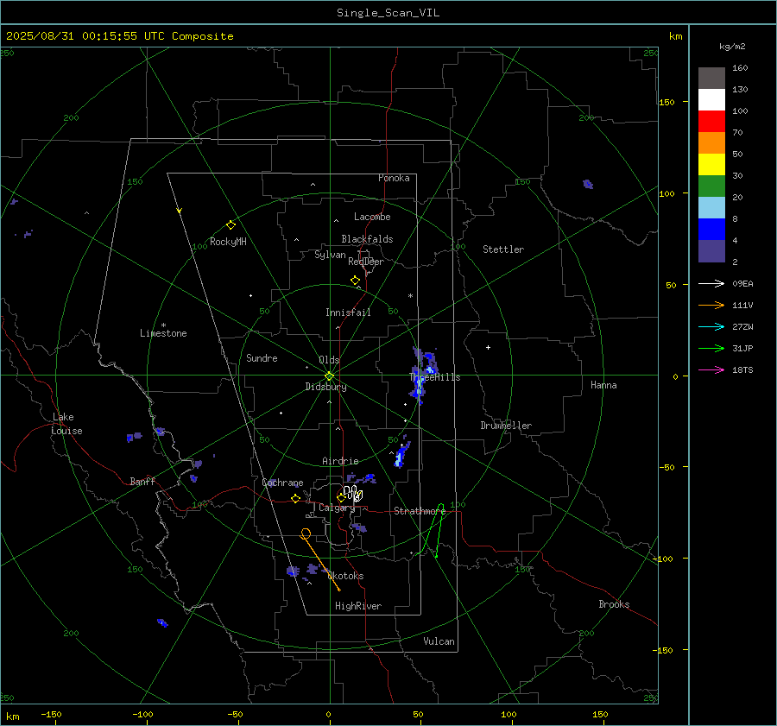Screen dimensions: 777x726
Task: Click the Brooks label
Action: pyautogui.click(x=614, y=604)
